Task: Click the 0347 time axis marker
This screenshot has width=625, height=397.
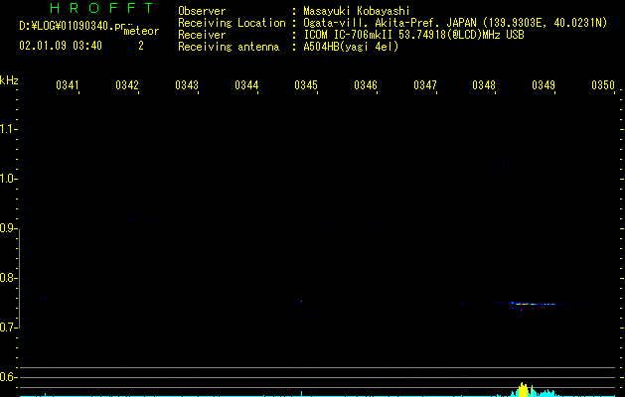Action: click(425, 84)
